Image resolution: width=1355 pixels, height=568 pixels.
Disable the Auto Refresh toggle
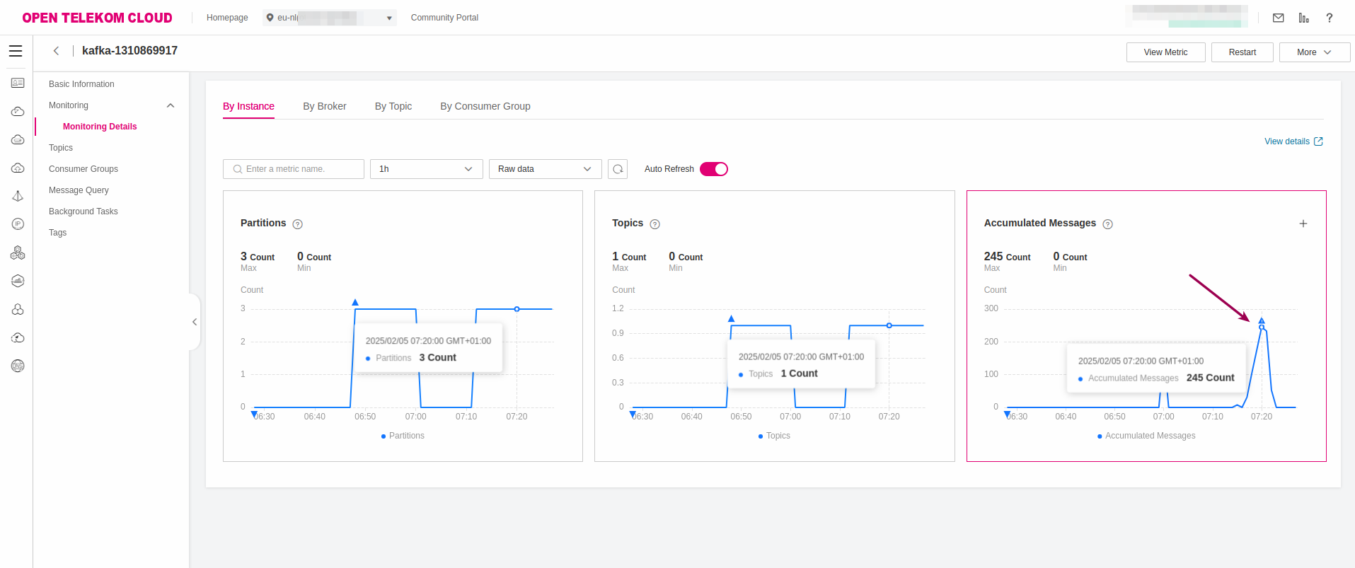coord(713,169)
